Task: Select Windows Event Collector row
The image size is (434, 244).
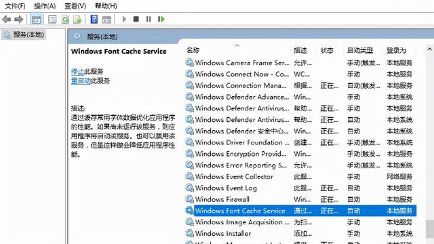Action: pos(300,176)
